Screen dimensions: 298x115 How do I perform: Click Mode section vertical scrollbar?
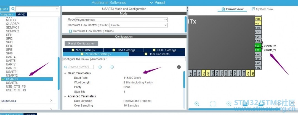tap(185, 24)
